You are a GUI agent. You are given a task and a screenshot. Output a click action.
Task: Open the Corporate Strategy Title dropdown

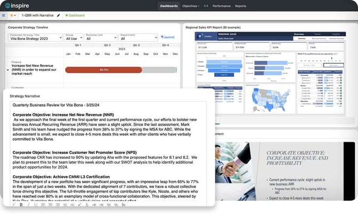[34, 39]
